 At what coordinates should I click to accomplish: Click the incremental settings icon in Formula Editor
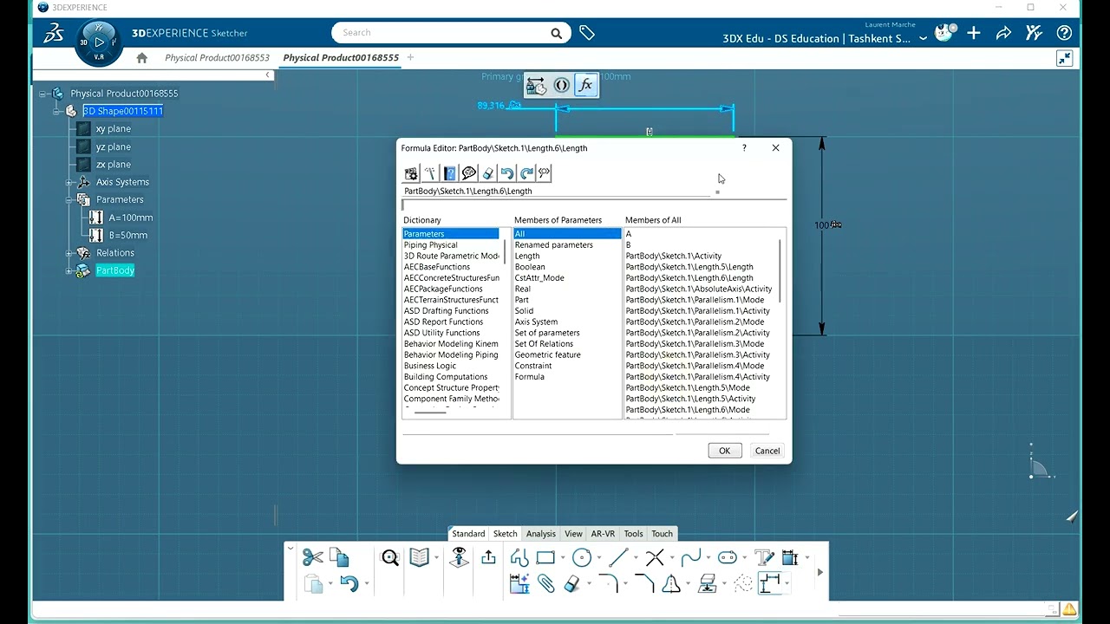click(x=411, y=173)
